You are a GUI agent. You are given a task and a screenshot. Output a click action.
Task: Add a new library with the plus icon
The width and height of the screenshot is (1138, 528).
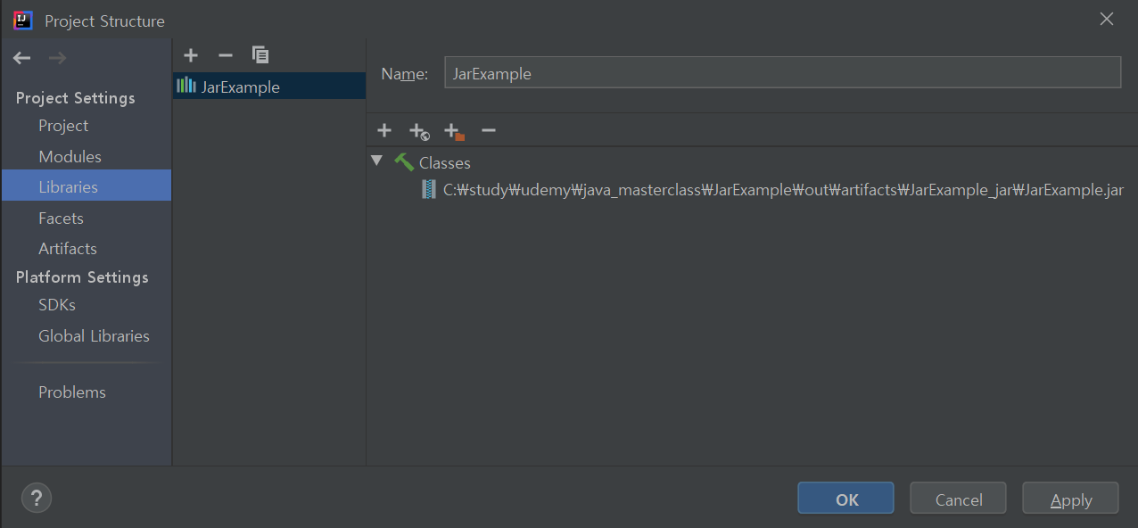pyautogui.click(x=190, y=54)
